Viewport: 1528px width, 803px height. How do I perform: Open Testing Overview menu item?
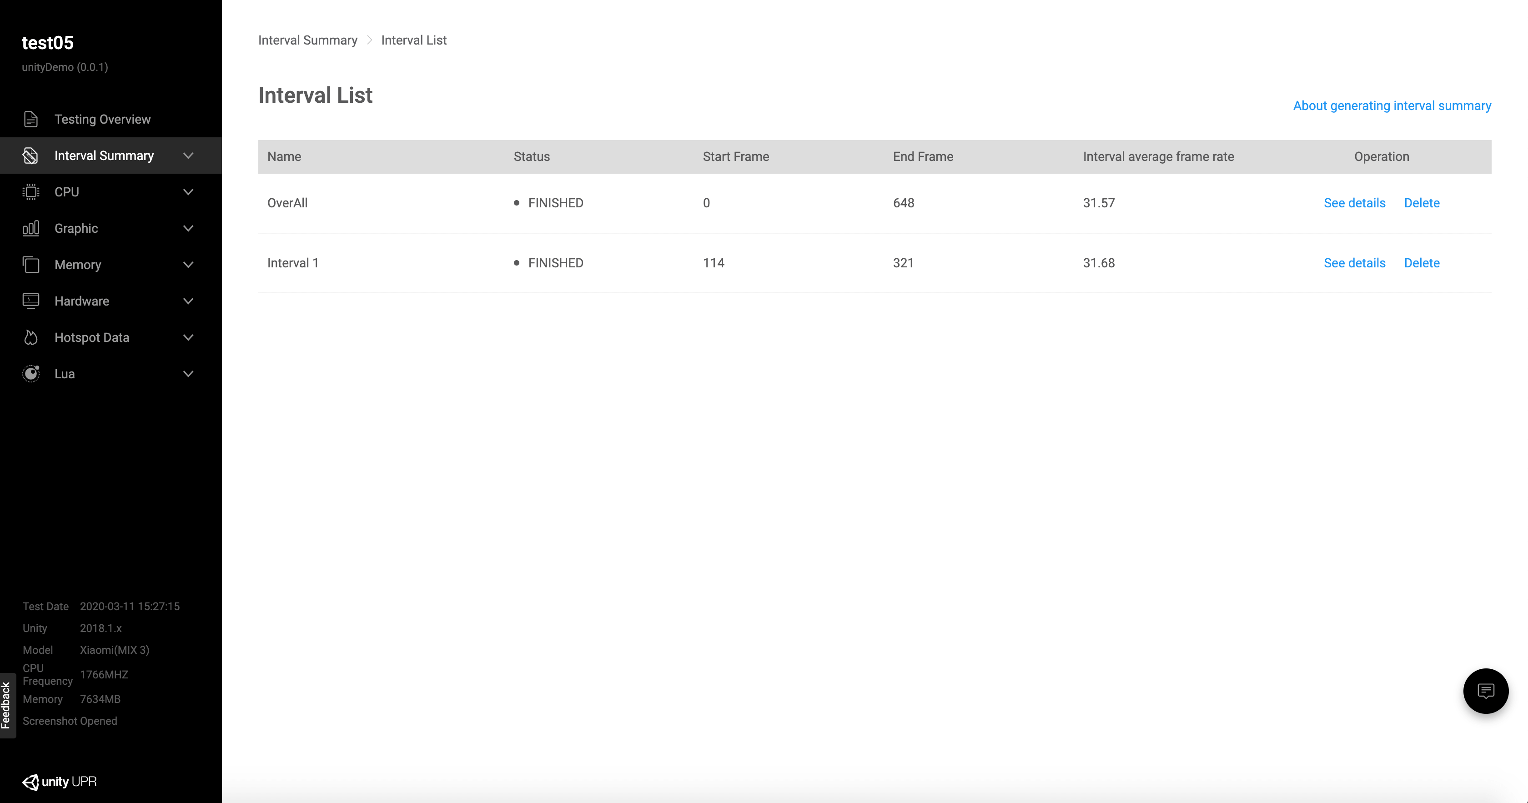pos(102,119)
